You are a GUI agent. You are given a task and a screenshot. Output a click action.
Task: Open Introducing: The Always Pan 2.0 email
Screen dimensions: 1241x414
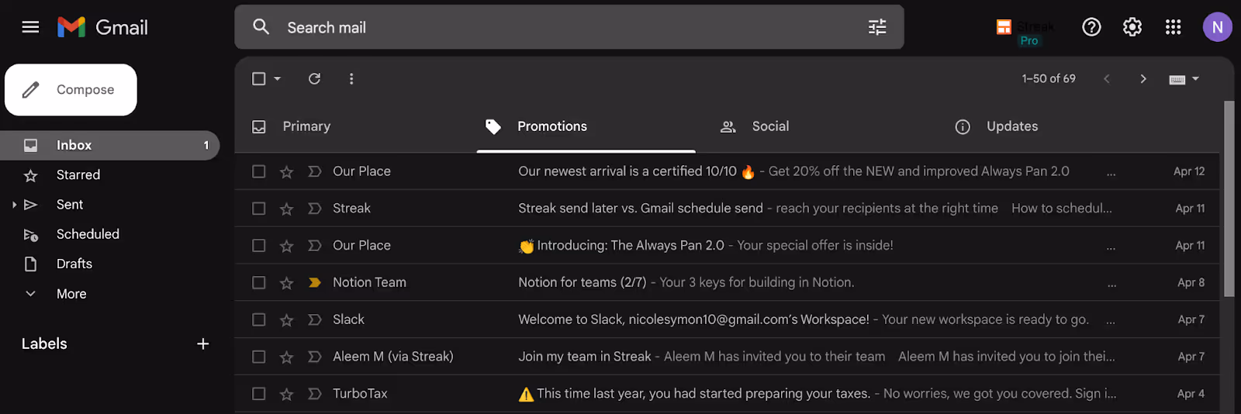pos(727,246)
